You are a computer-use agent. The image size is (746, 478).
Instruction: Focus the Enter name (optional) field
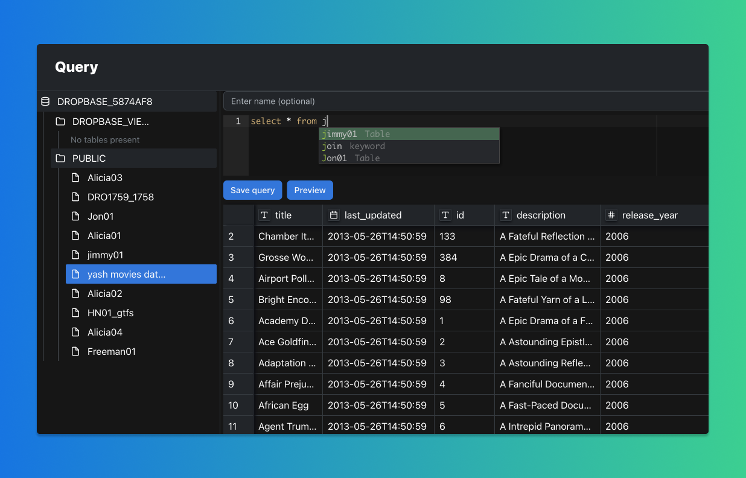pos(465,101)
